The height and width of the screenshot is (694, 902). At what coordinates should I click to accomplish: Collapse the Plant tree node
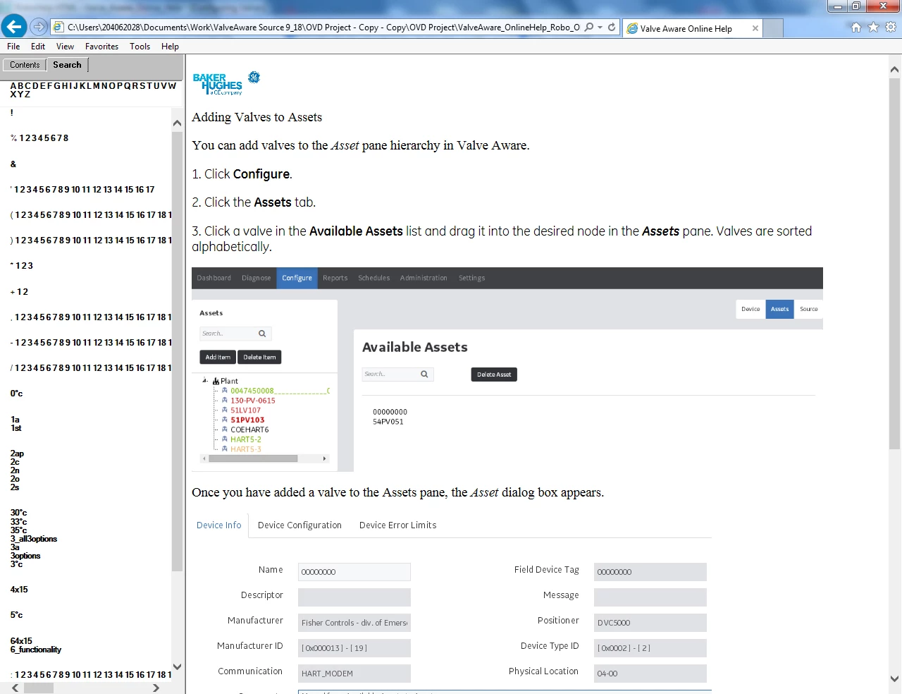(205, 381)
